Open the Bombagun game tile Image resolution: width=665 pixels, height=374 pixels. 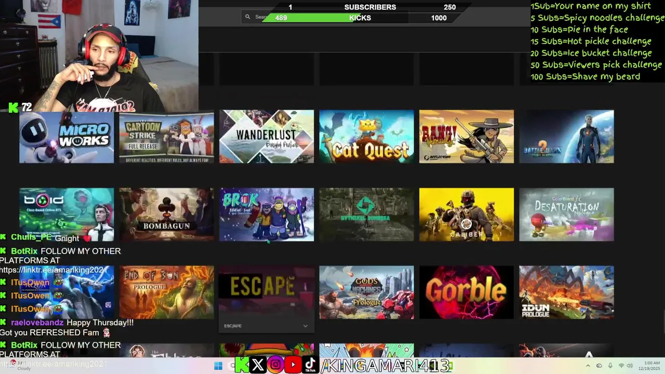[166, 215]
